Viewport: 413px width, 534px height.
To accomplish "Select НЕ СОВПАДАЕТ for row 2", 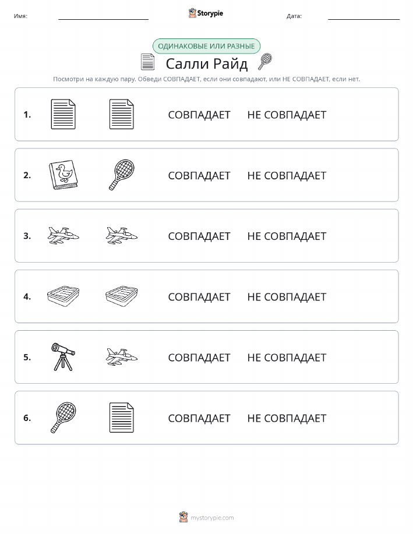I will click(287, 175).
